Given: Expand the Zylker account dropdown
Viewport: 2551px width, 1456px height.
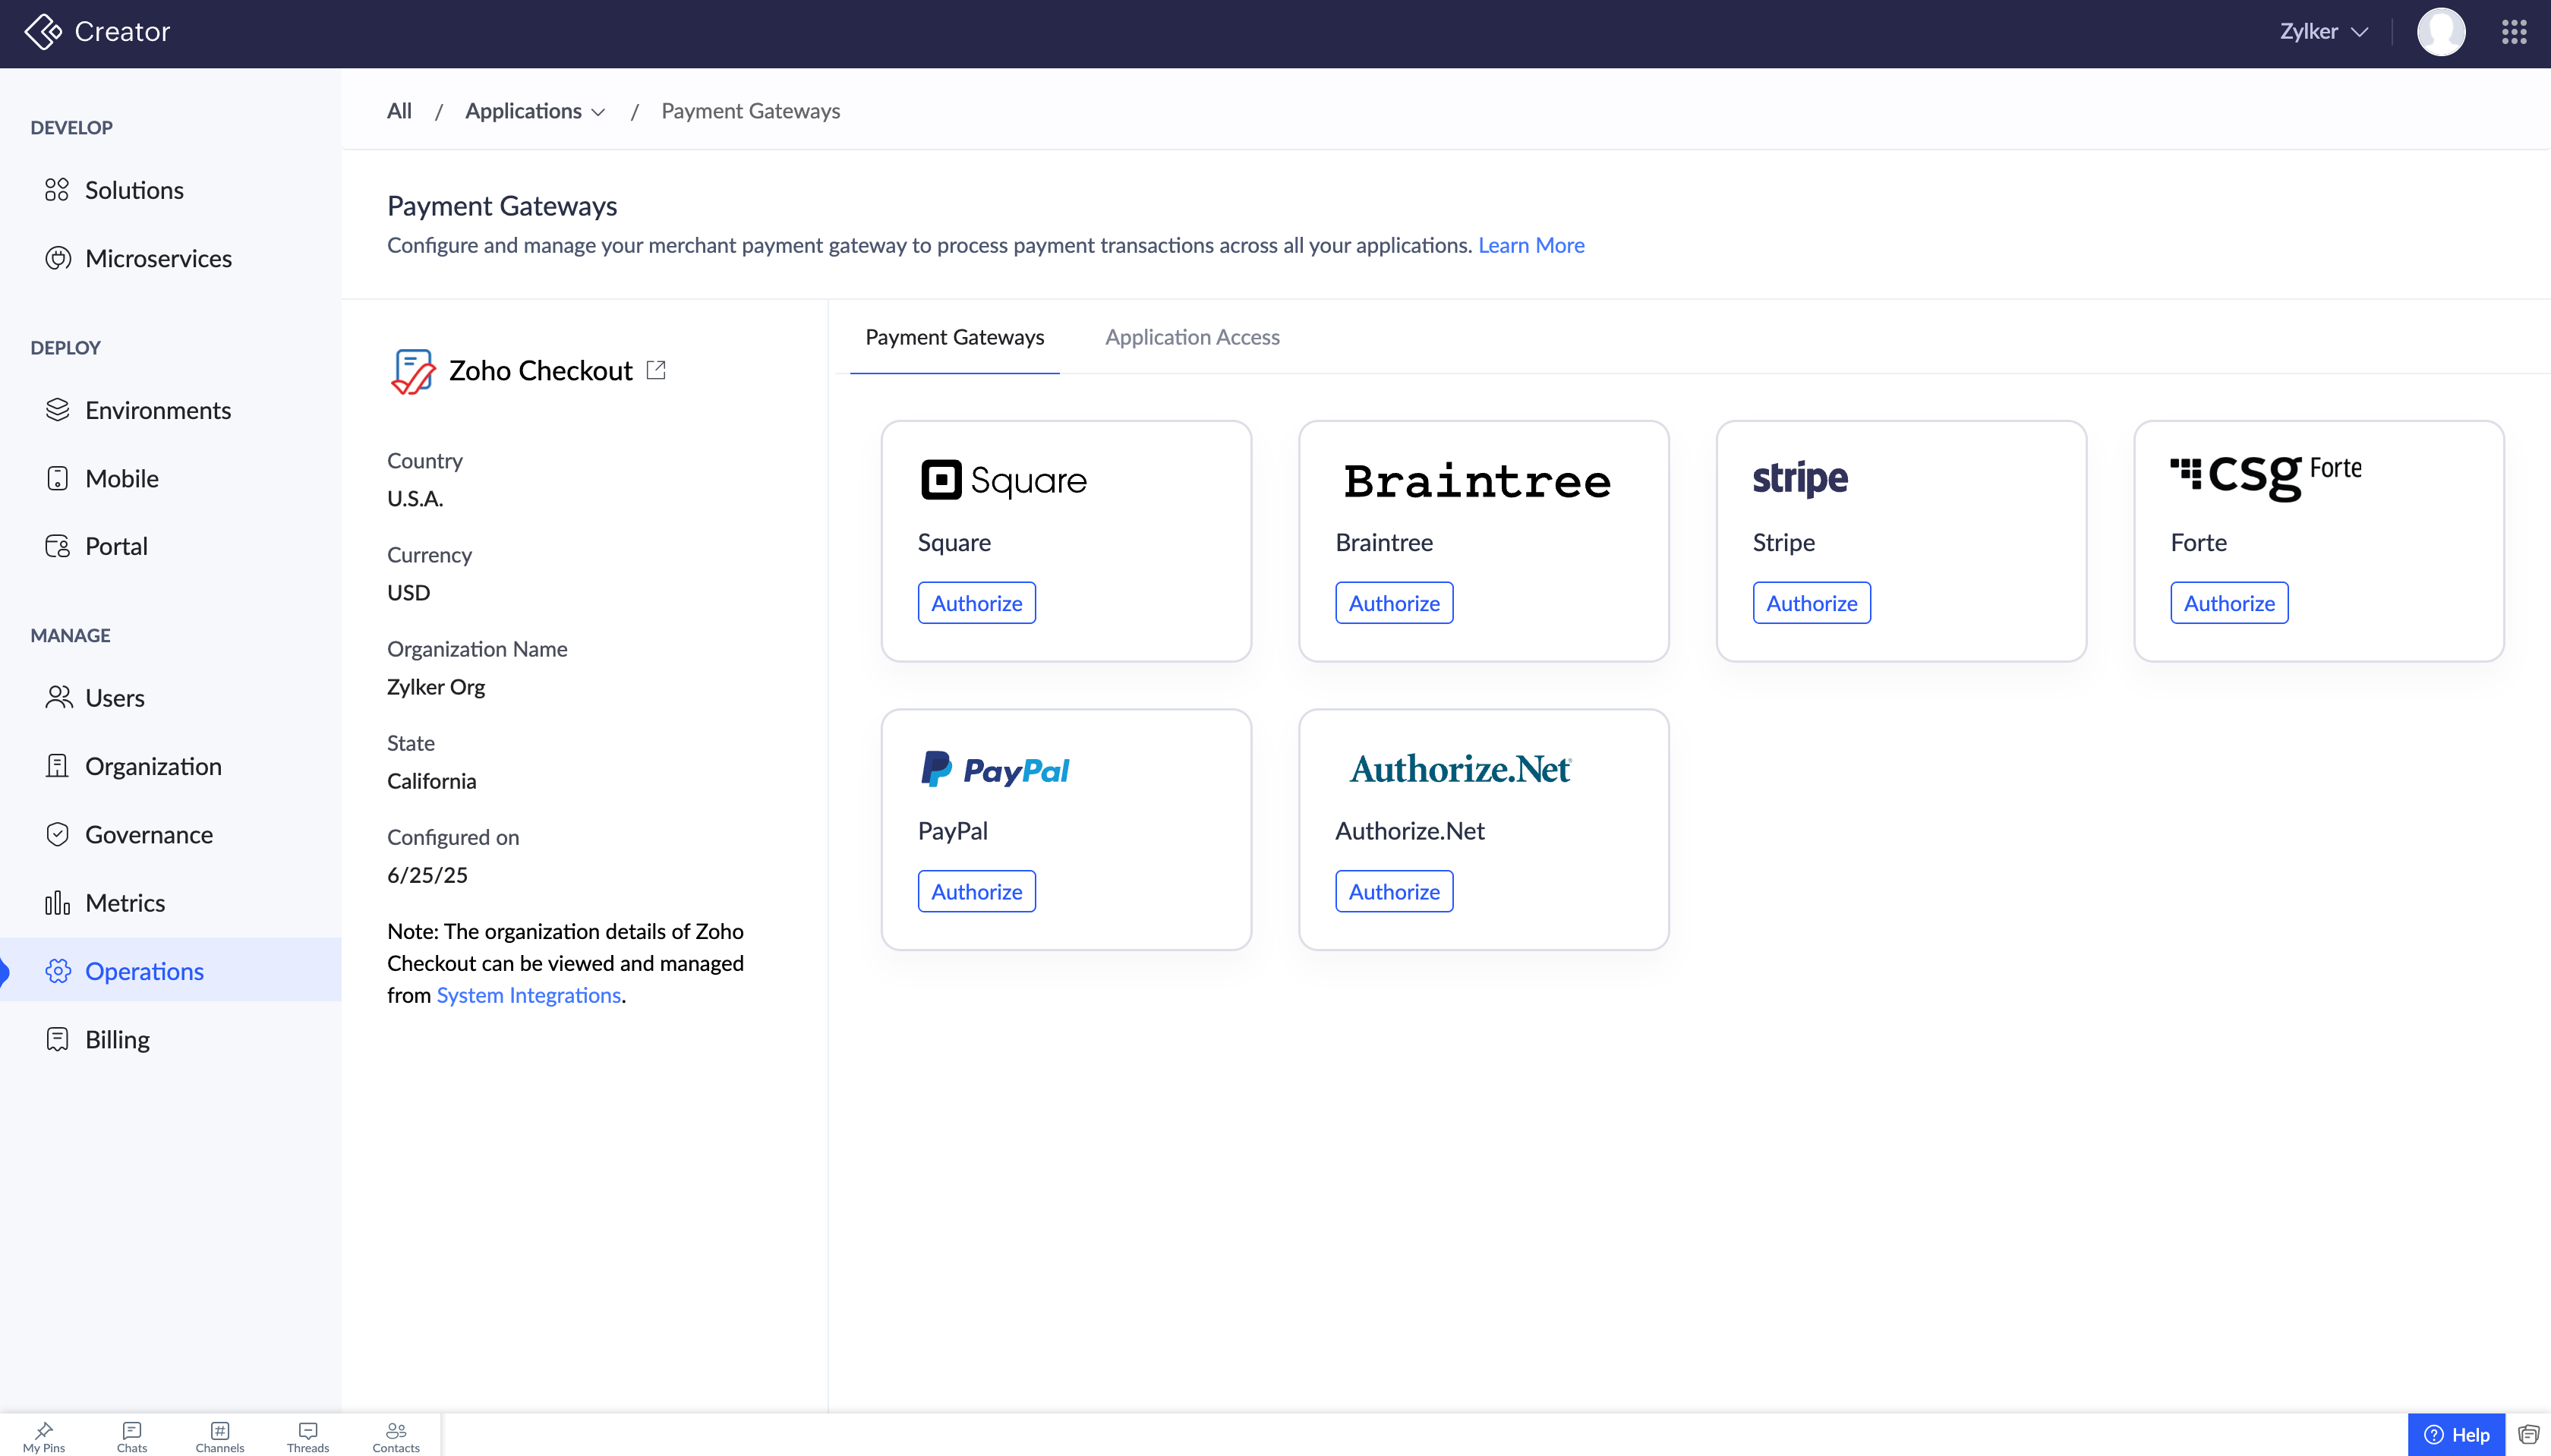Looking at the screenshot, I should pyautogui.click(x=2323, y=32).
